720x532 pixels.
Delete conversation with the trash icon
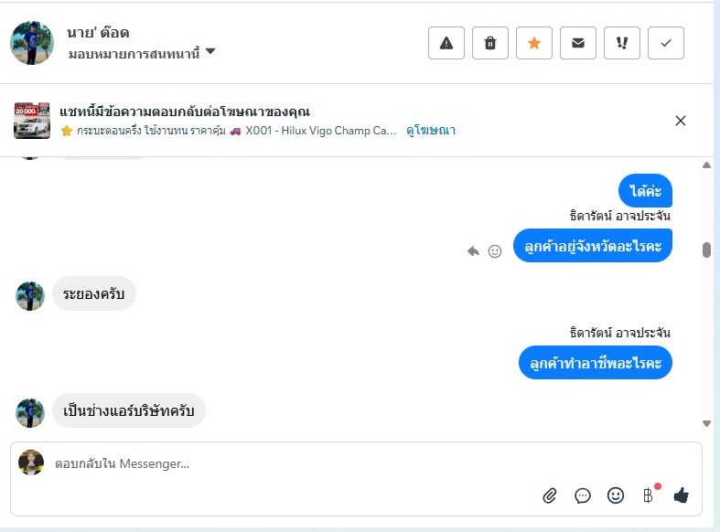pyautogui.click(x=490, y=43)
